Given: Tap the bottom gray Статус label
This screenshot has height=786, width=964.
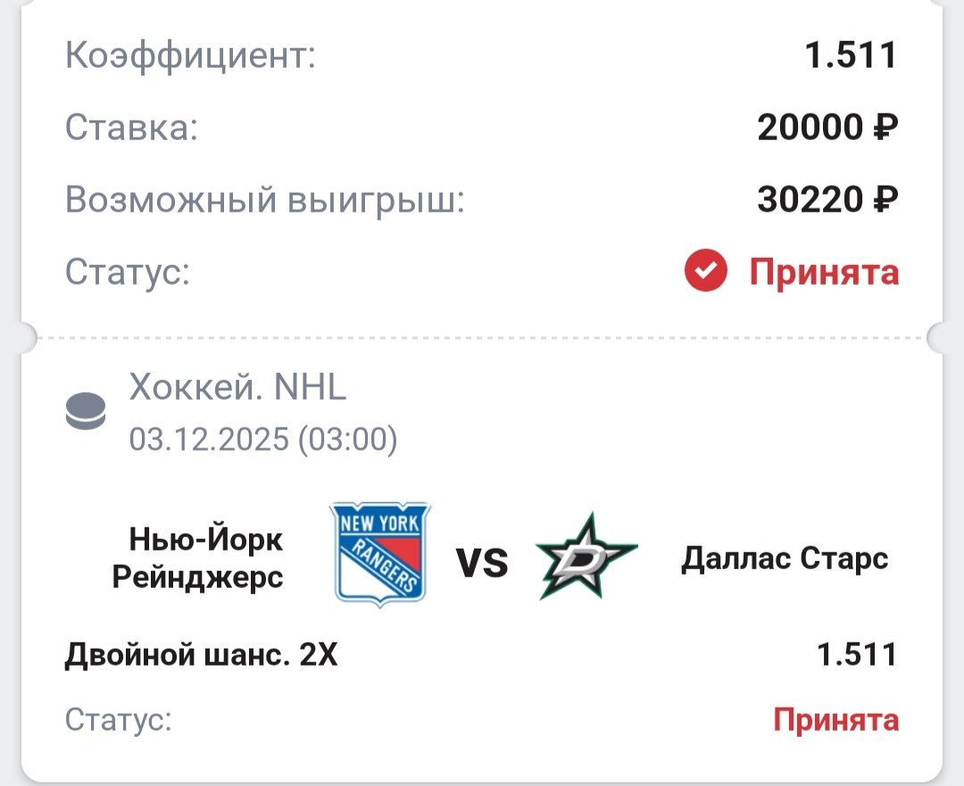Looking at the screenshot, I should (118, 719).
